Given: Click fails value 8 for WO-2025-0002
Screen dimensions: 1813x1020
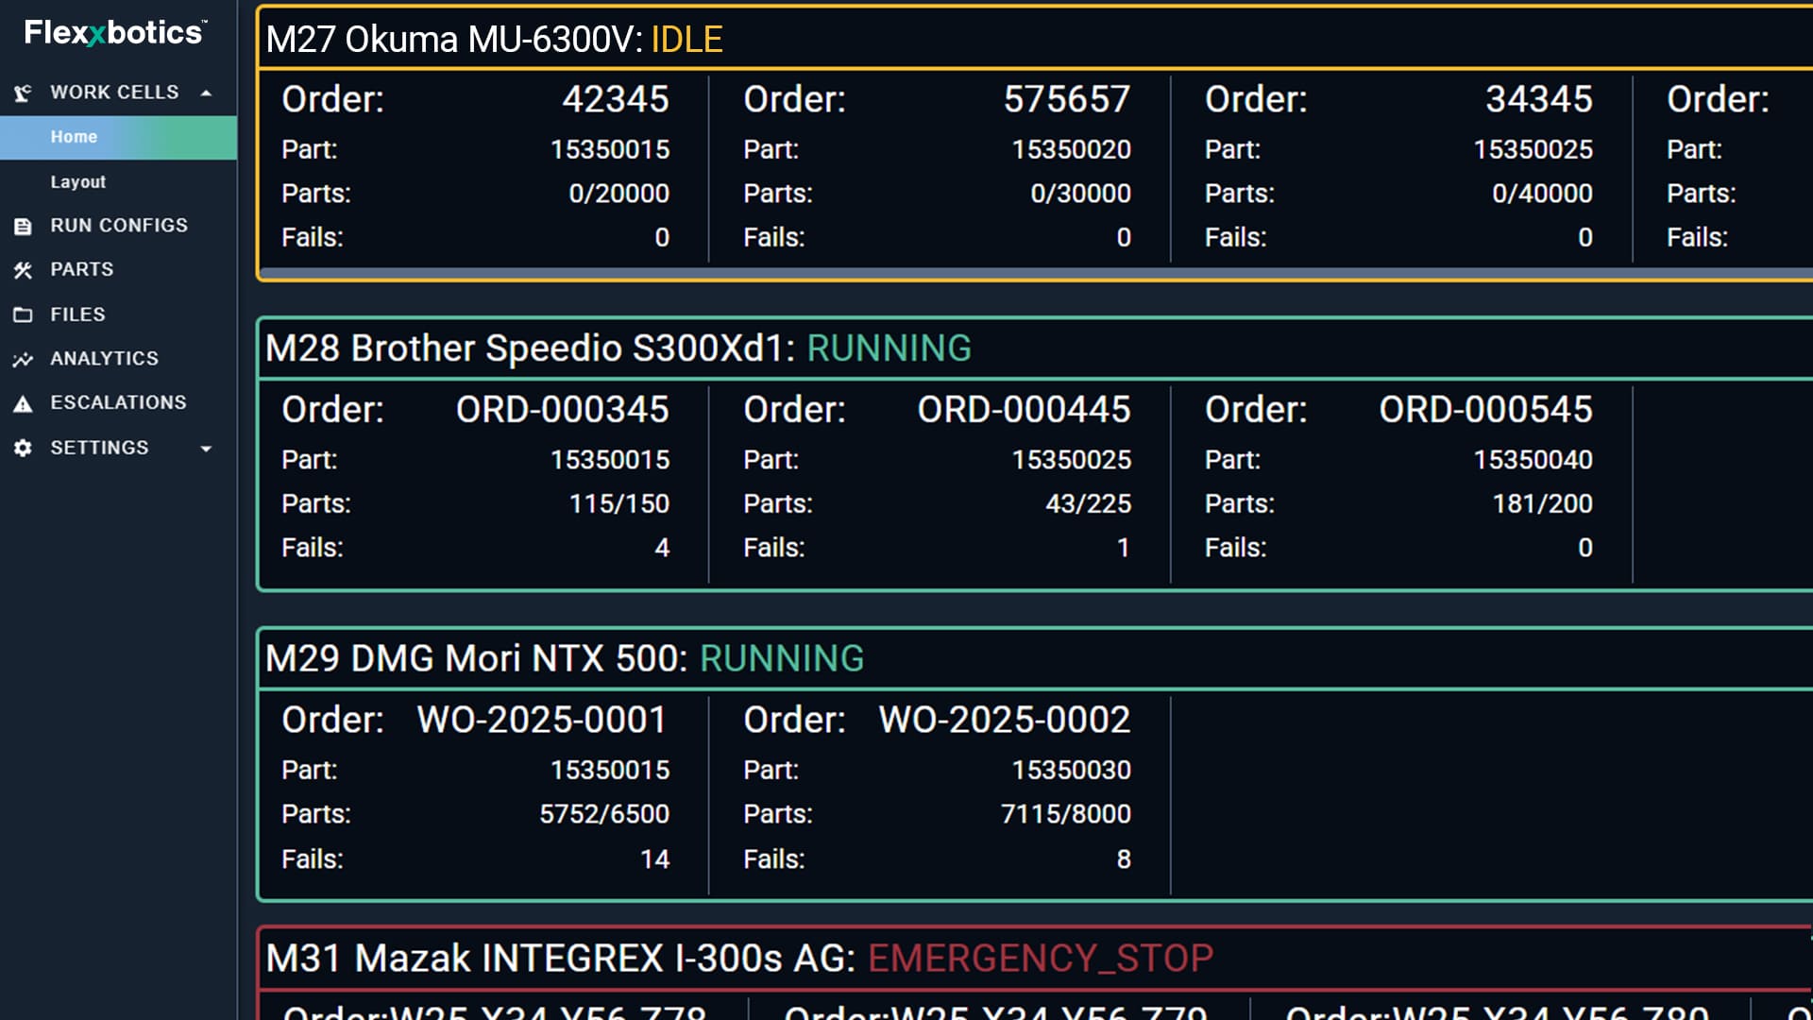Looking at the screenshot, I should (x=1124, y=859).
